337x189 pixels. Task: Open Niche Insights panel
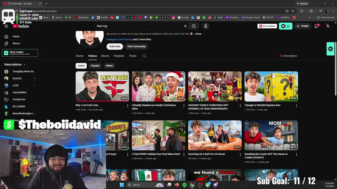[x=20, y=53]
